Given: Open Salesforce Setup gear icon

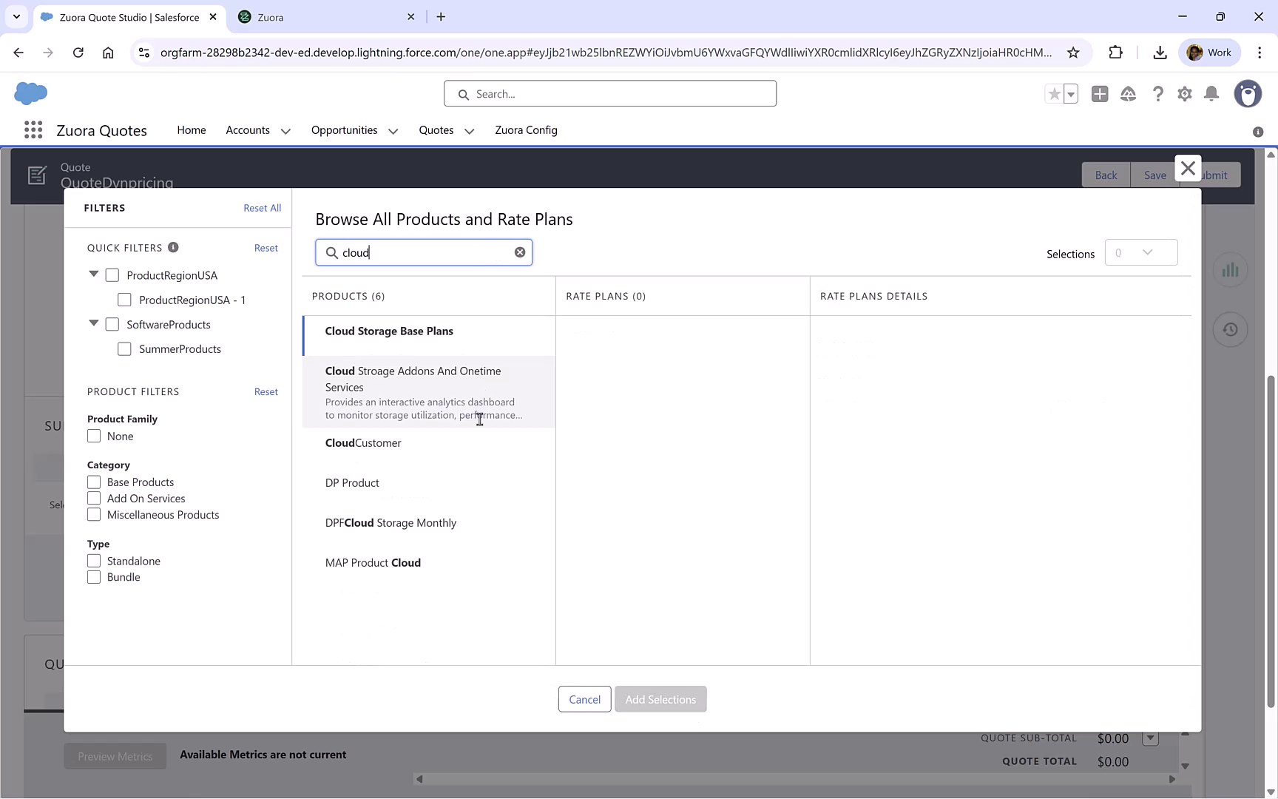Looking at the screenshot, I should [x=1184, y=94].
